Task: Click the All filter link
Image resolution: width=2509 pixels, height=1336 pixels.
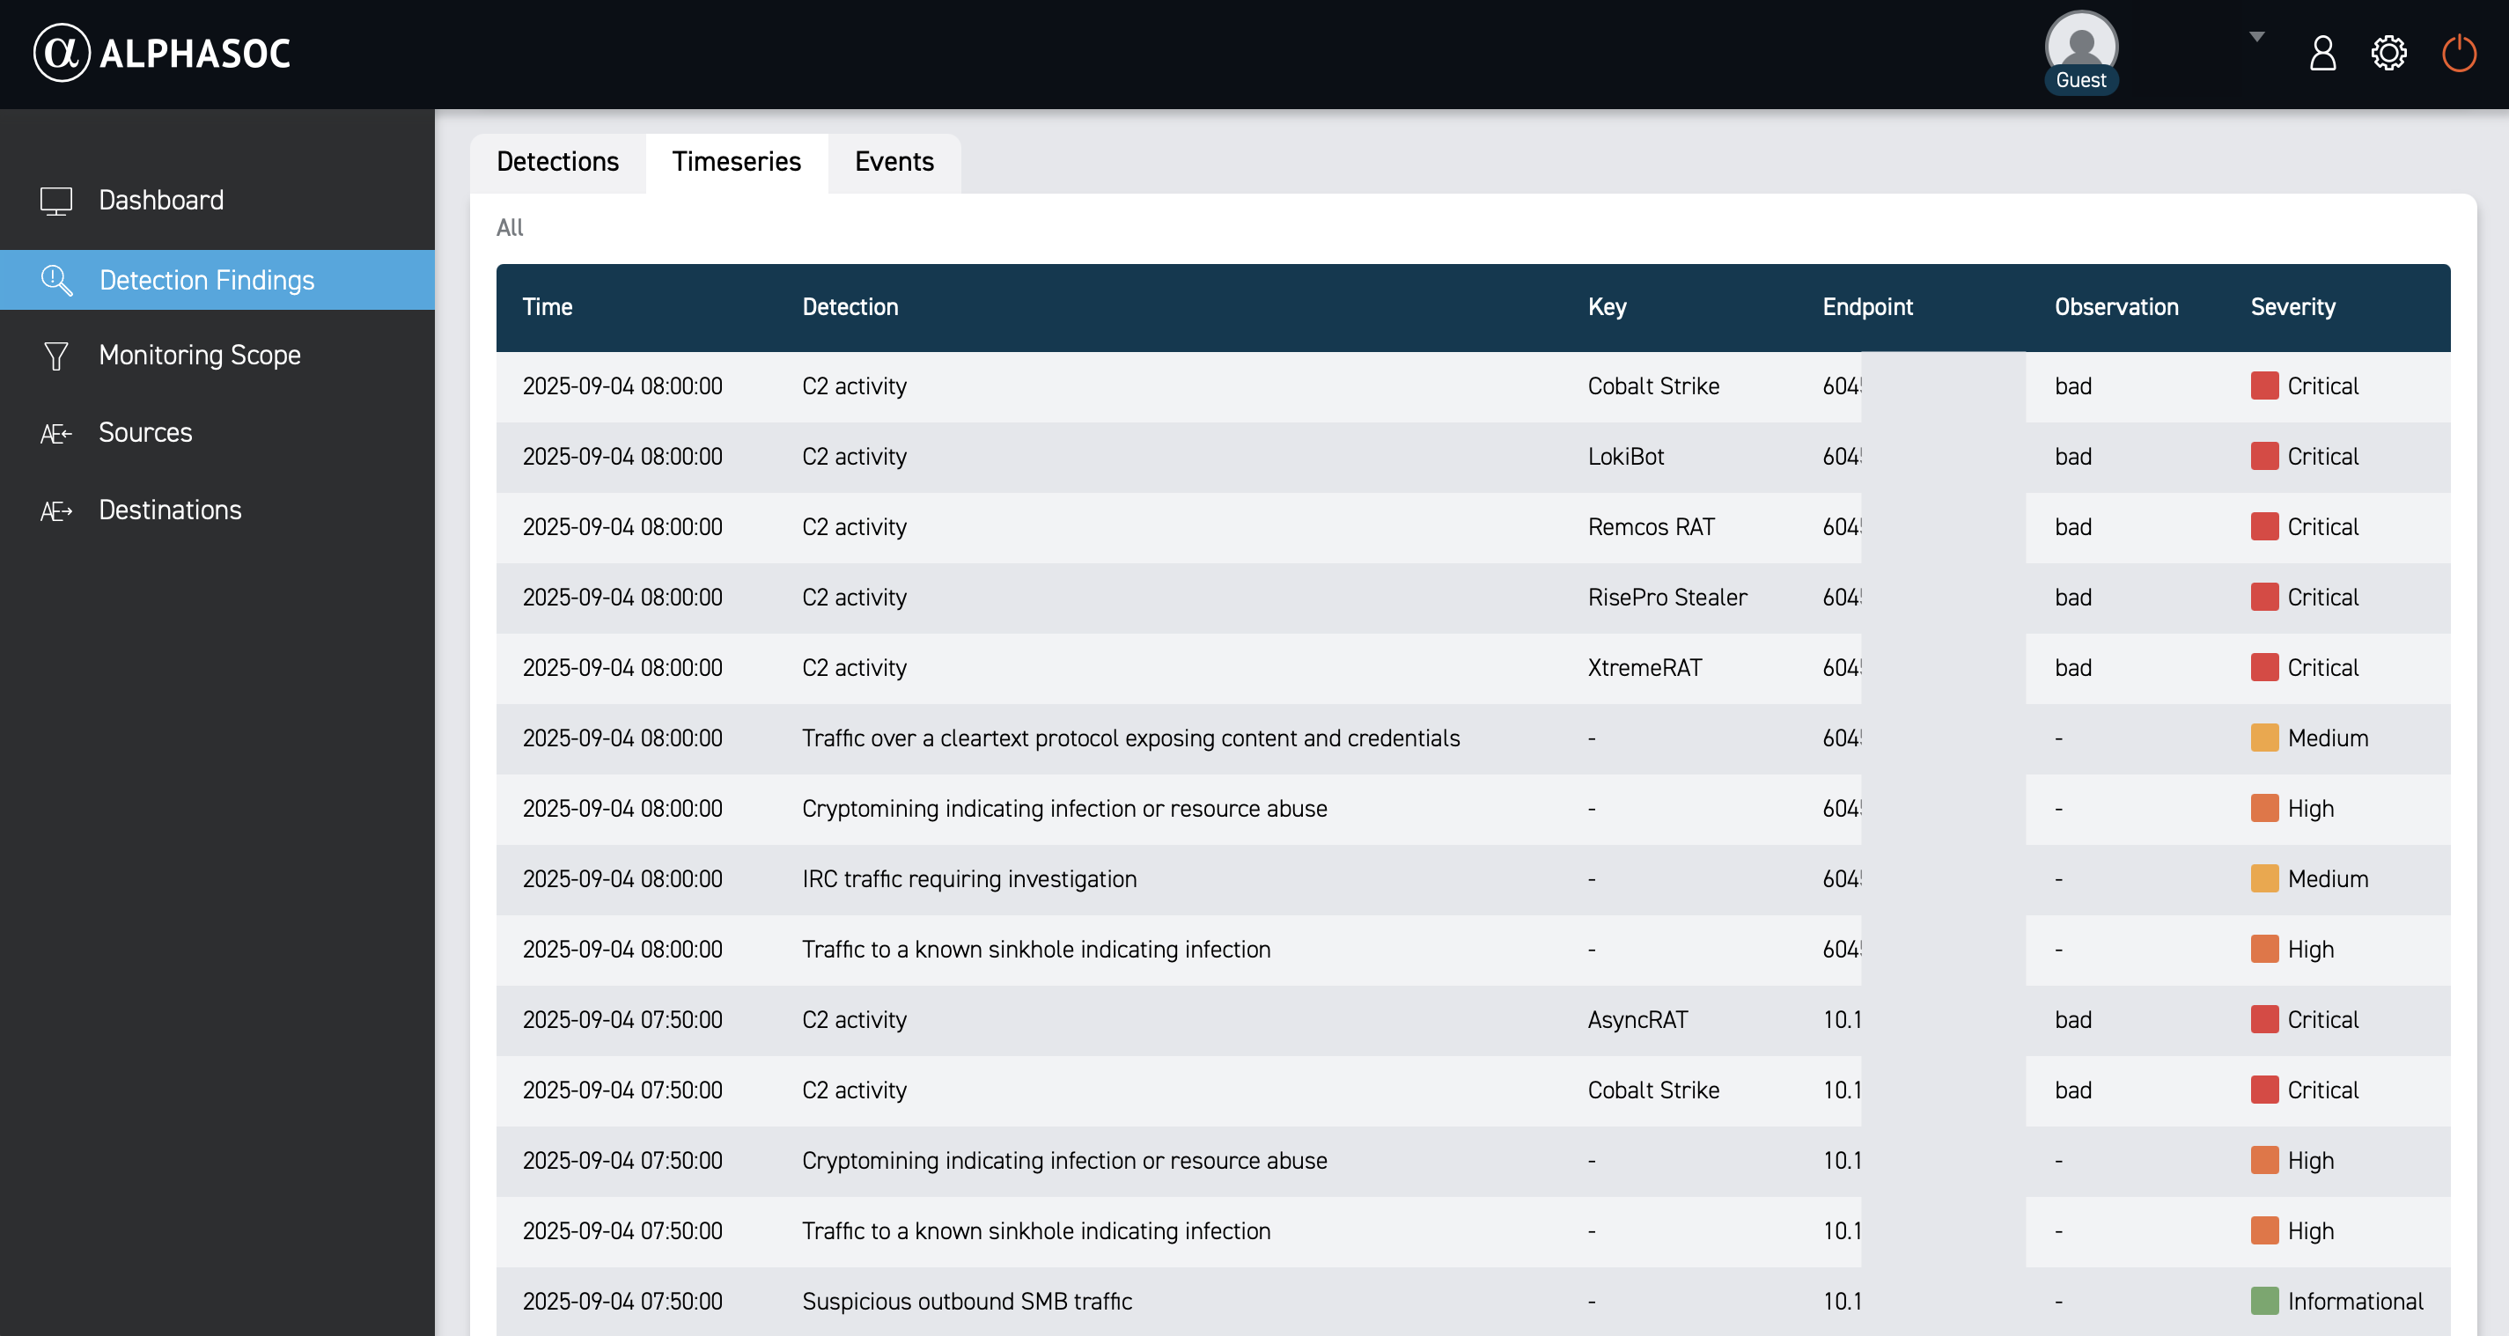Action: coord(510,228)
